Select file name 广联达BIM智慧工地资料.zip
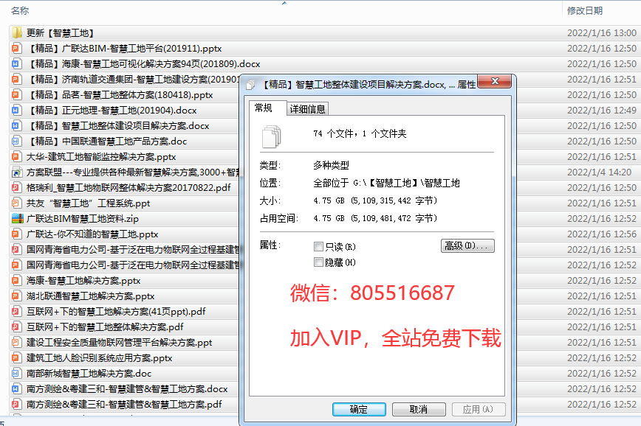 coord(83,219)
